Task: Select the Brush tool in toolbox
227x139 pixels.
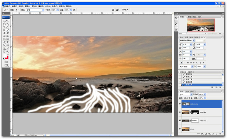Action: click(8, 30)
